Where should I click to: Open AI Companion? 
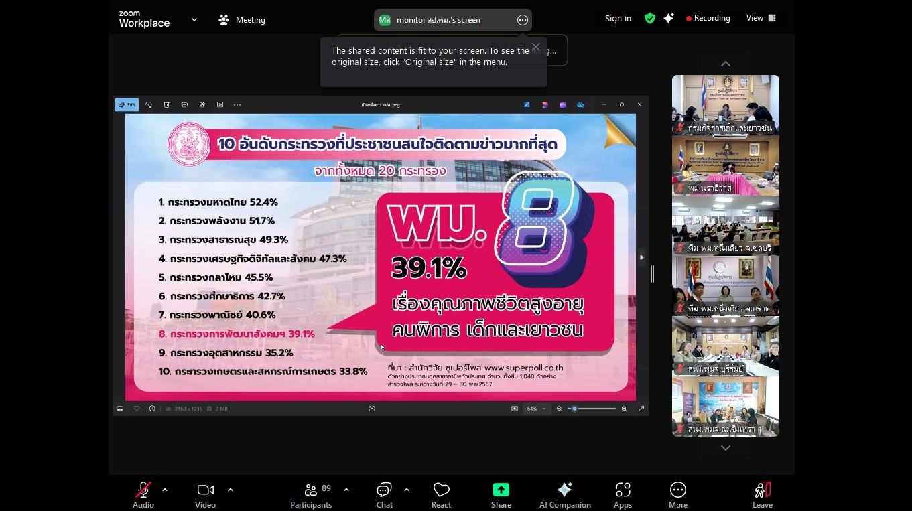565,494
